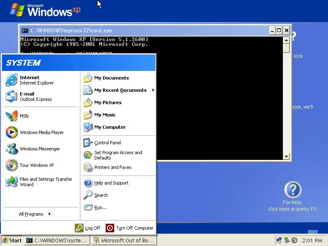Click the large blue help question-mark icon

(293, 190)
